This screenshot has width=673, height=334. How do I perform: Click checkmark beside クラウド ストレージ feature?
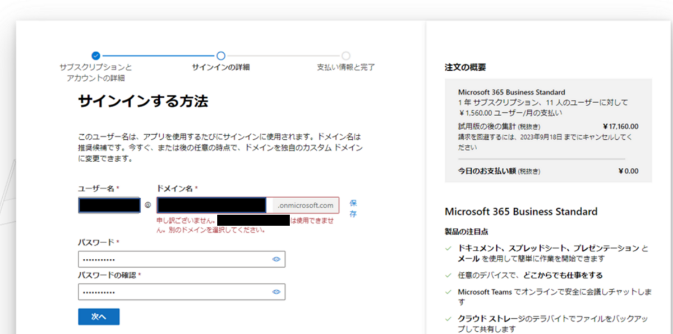click(448, 319)
